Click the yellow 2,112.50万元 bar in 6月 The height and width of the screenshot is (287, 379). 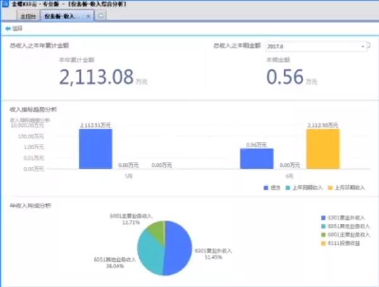pos(323,149)
